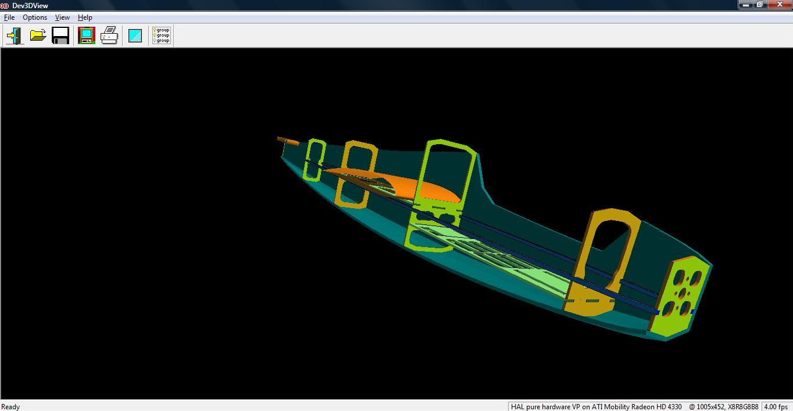Close the Dev3DView window

coord(779,5)
